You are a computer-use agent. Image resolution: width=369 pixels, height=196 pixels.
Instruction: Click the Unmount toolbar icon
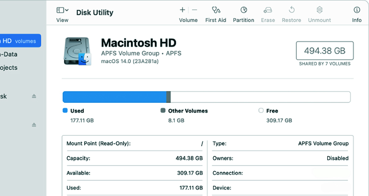click(x=319, y=10)
